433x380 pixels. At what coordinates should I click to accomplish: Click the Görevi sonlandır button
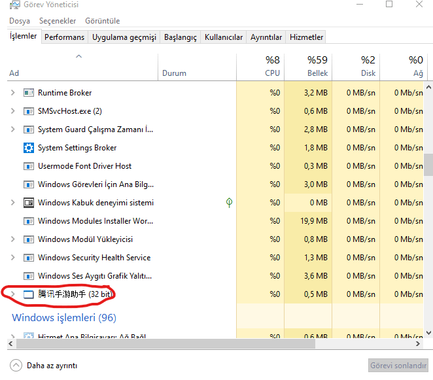coord(398,366)
